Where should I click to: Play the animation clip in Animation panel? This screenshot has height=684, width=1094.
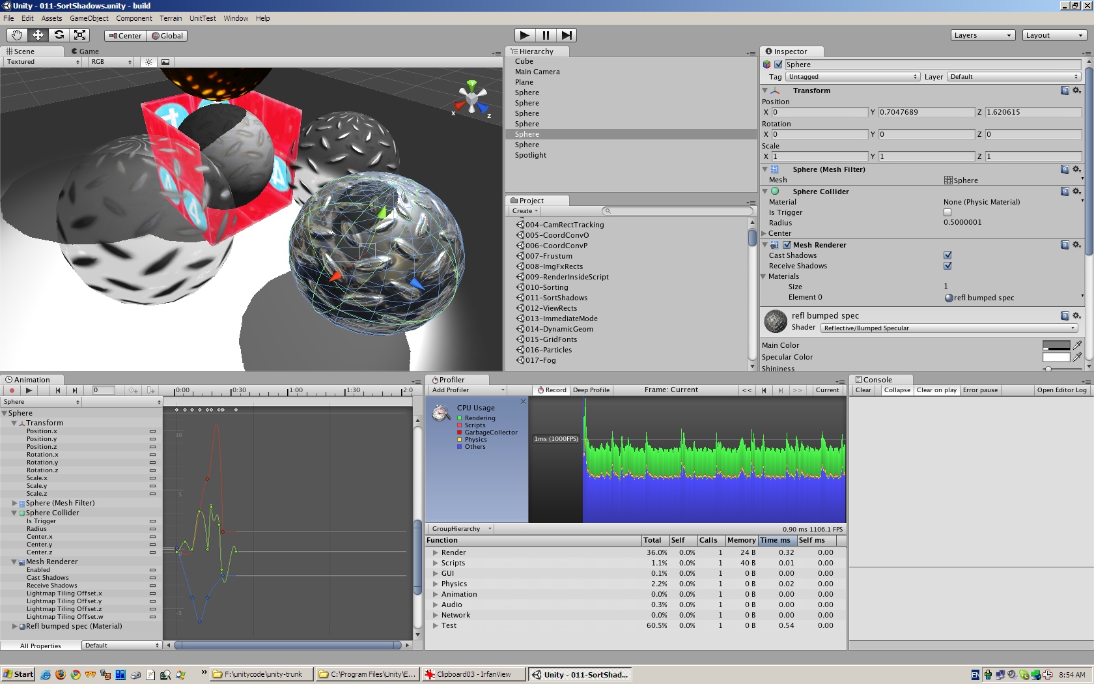[x=29, y=390]
